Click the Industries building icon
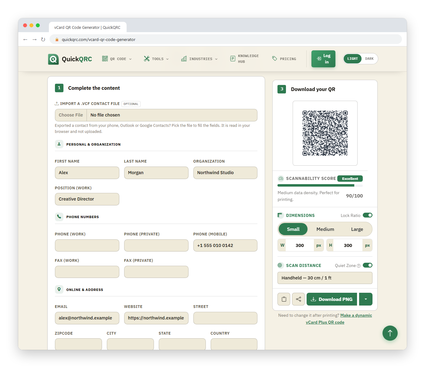 [x=184, y=59]
